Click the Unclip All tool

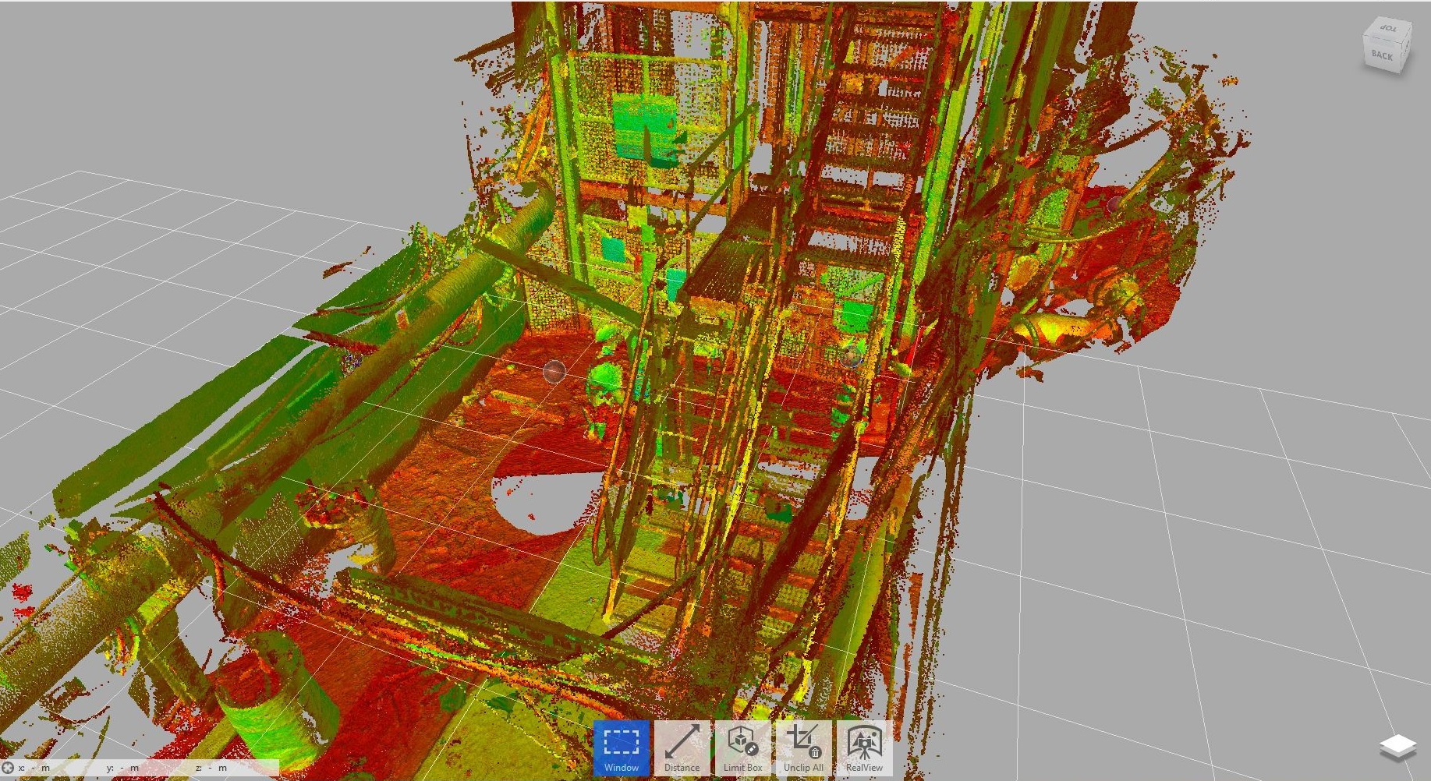point(803,747)
